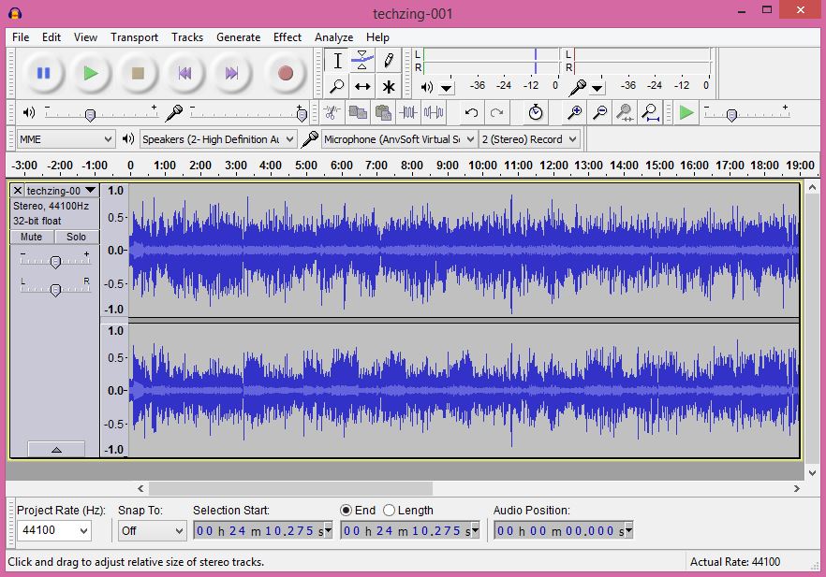The width and height of the screenshot is (826, 577).
Task: Click Fit Project in window icon
Action: click(651, 112)
